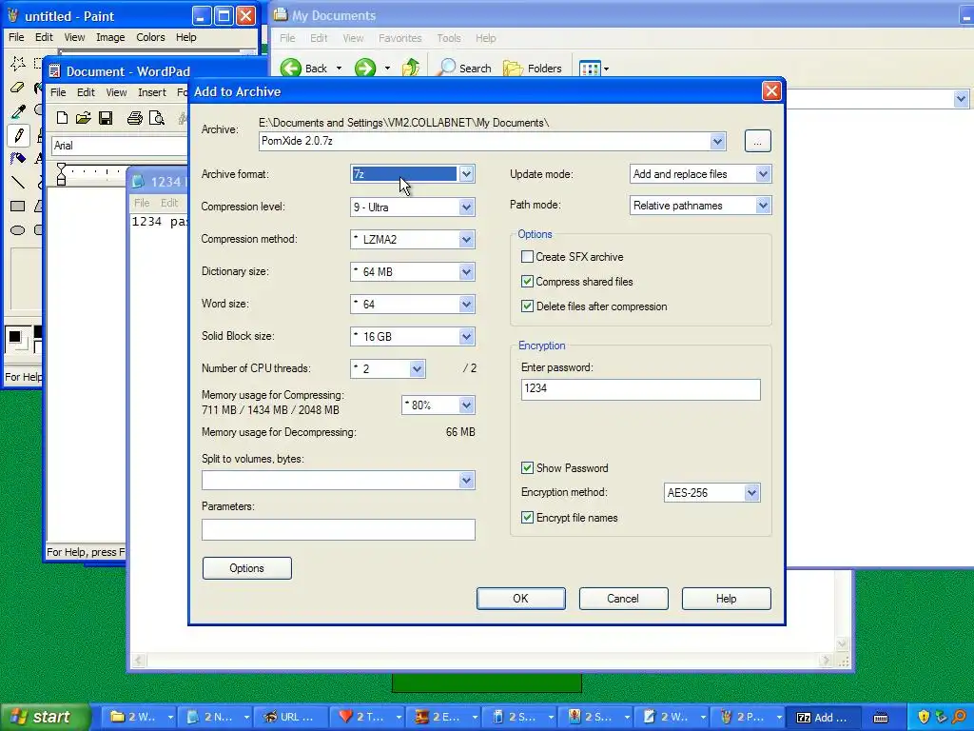Click the browse ellipsis button for archive
This screenshot has width=974, height=731.
[x=757, y=141]
